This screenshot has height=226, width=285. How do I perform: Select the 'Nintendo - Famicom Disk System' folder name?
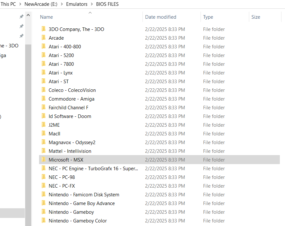pos(84,195)
